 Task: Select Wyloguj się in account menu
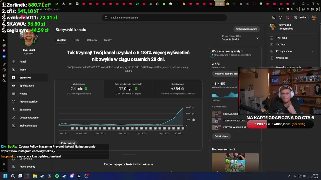(292, 58)
